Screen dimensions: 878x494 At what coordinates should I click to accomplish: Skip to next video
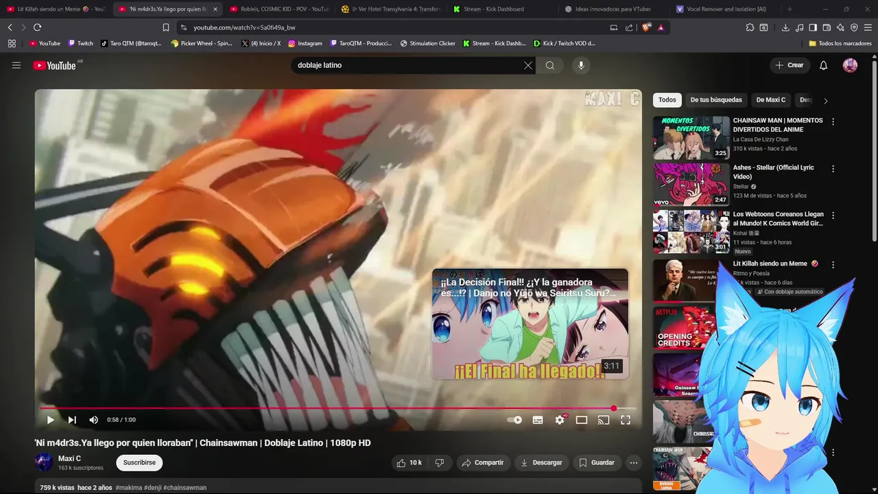[x=72, y=420]
